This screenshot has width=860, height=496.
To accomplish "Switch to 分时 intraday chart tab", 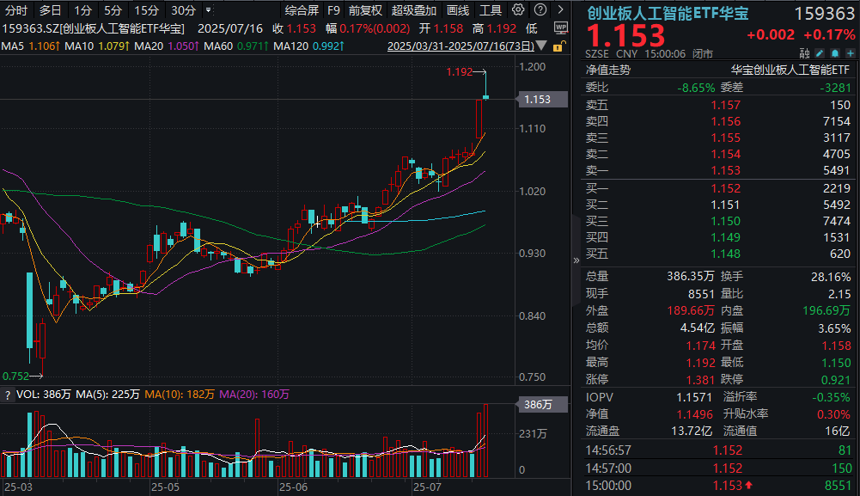I will click(16, 10).
